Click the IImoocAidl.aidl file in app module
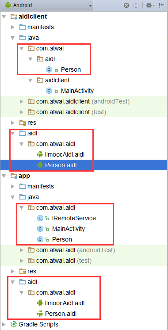The width and height of the screenshot is (168, 330). click(x=65, y=303)
